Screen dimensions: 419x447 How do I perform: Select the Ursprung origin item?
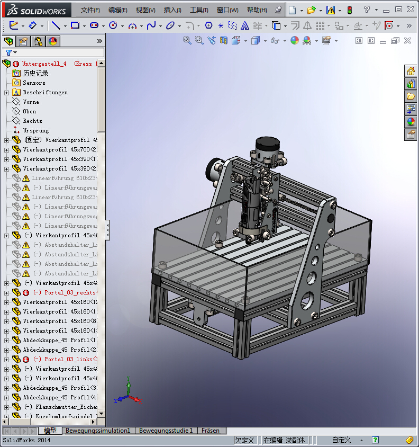pyautogui.click(x=35, y=130)
